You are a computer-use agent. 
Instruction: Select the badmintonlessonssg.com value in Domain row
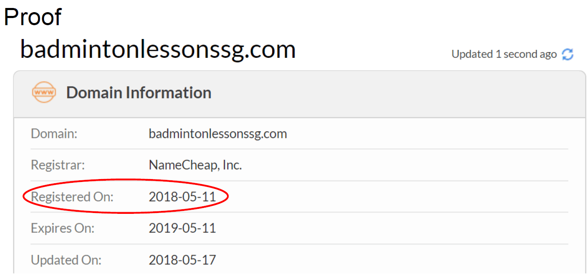[218, 134]
